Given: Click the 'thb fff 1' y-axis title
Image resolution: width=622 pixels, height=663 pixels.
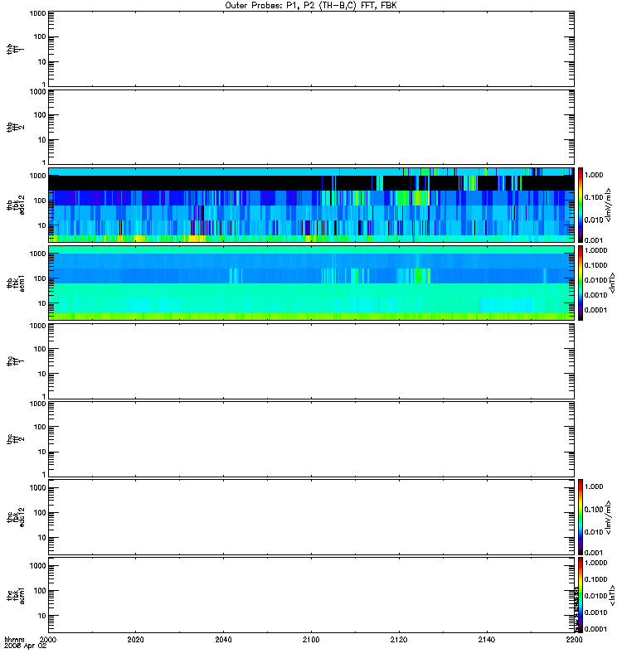Looking at the screenshot, I should pyautogui.click(x=15, y=49).
